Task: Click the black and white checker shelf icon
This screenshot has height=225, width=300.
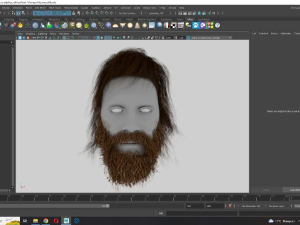Action: (x=174, y=26)
